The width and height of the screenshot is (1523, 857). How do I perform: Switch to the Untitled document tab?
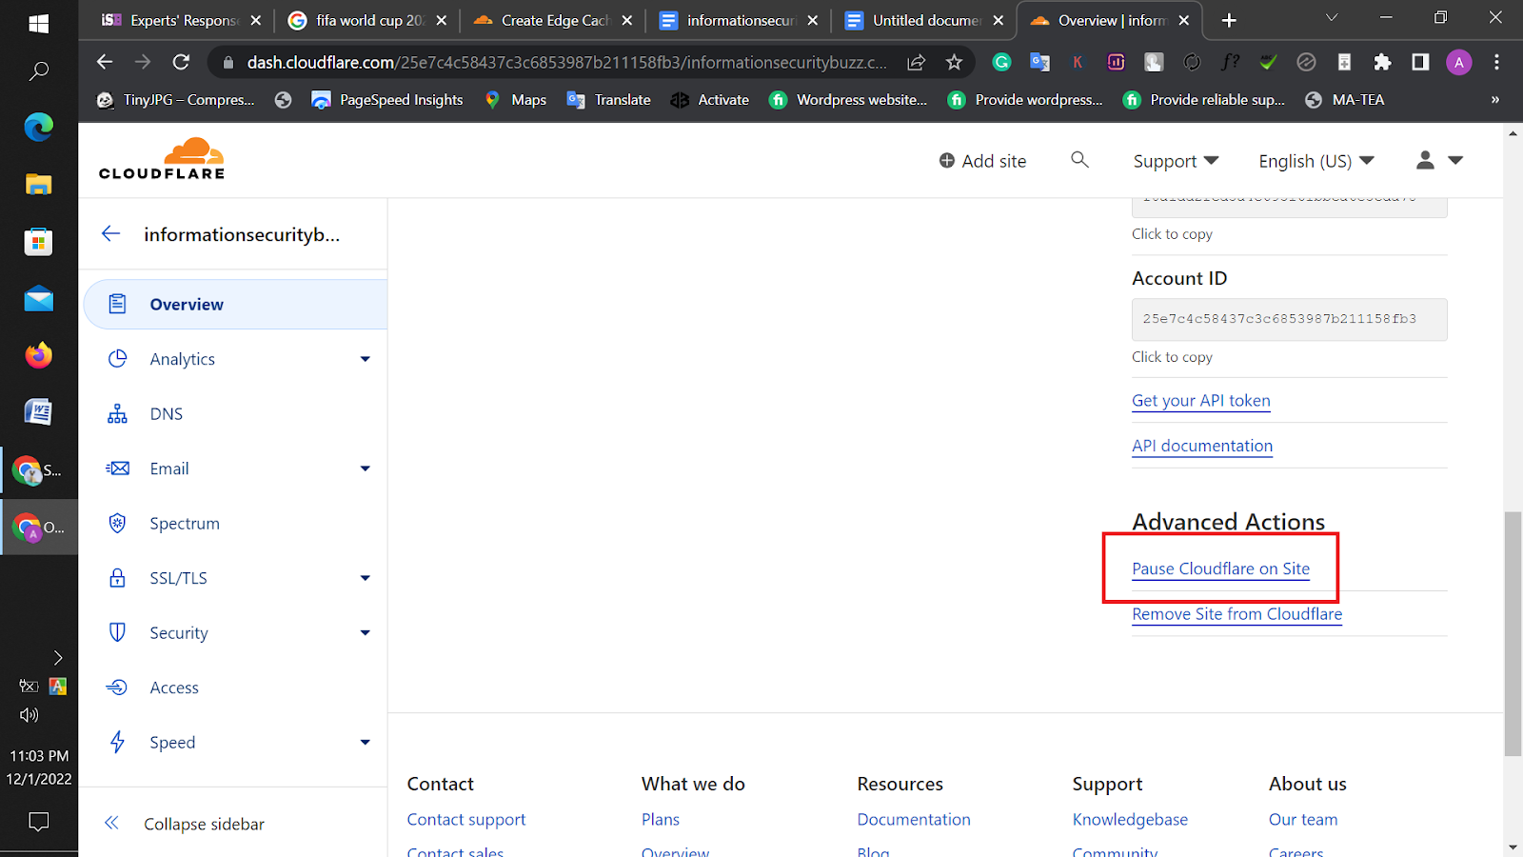(x=923, y=20)
